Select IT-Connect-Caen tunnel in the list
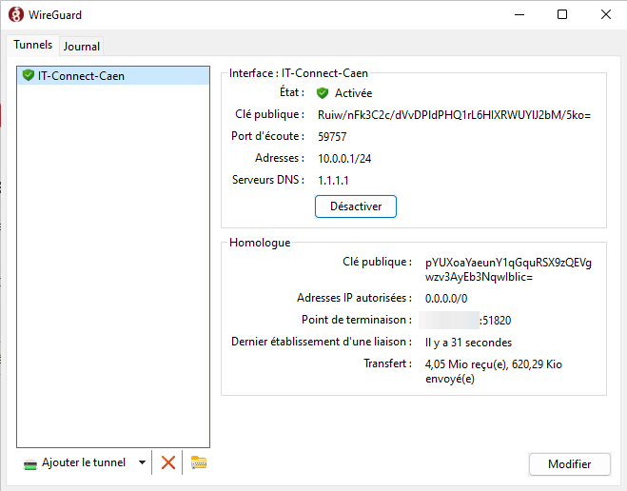This screenshot has height=491, width=627. [113, 75]
